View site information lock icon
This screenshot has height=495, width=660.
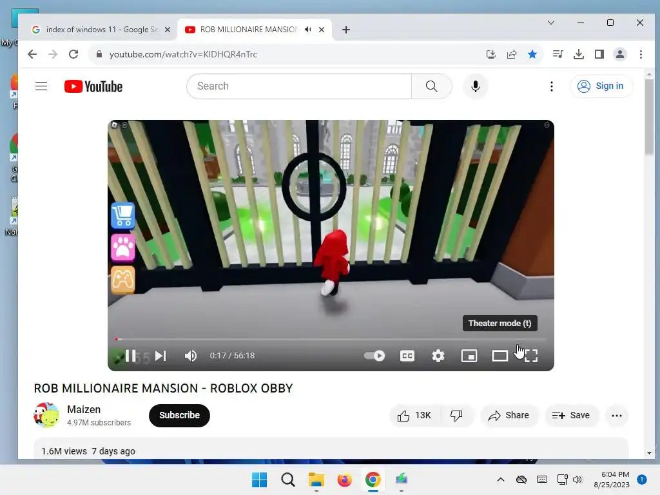99,54
